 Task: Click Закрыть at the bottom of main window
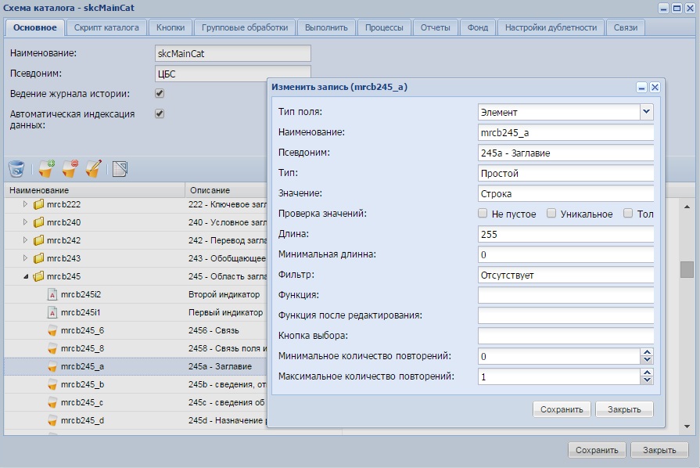tap(659, 450)
